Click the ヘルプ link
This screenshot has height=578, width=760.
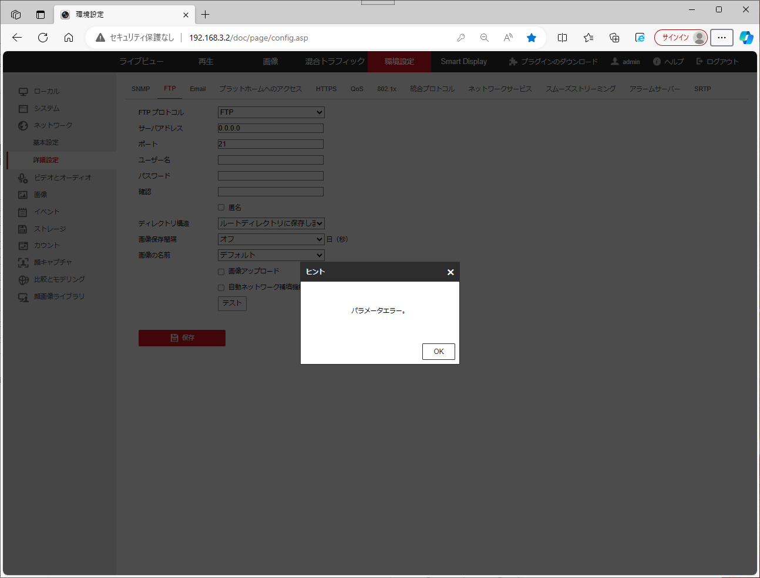tap(668, 62)
